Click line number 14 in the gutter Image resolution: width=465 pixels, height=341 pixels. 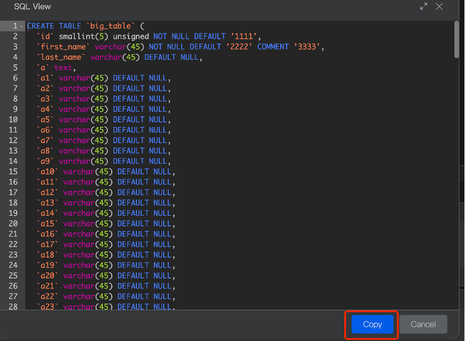[x=13, y=162]
